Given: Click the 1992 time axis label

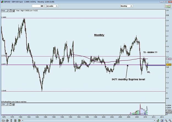Looking at the screenshot, I should 70,117.
